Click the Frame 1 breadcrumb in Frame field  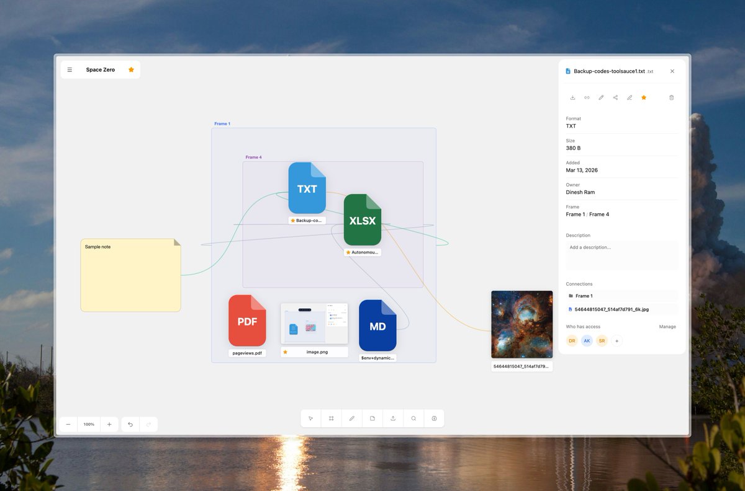pyautogui.click(x=575, y=215)
